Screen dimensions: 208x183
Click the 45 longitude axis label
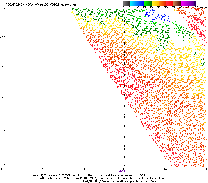coord(206,169)
